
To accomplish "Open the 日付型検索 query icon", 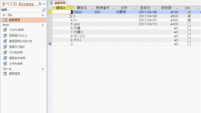I will (5, 52).
